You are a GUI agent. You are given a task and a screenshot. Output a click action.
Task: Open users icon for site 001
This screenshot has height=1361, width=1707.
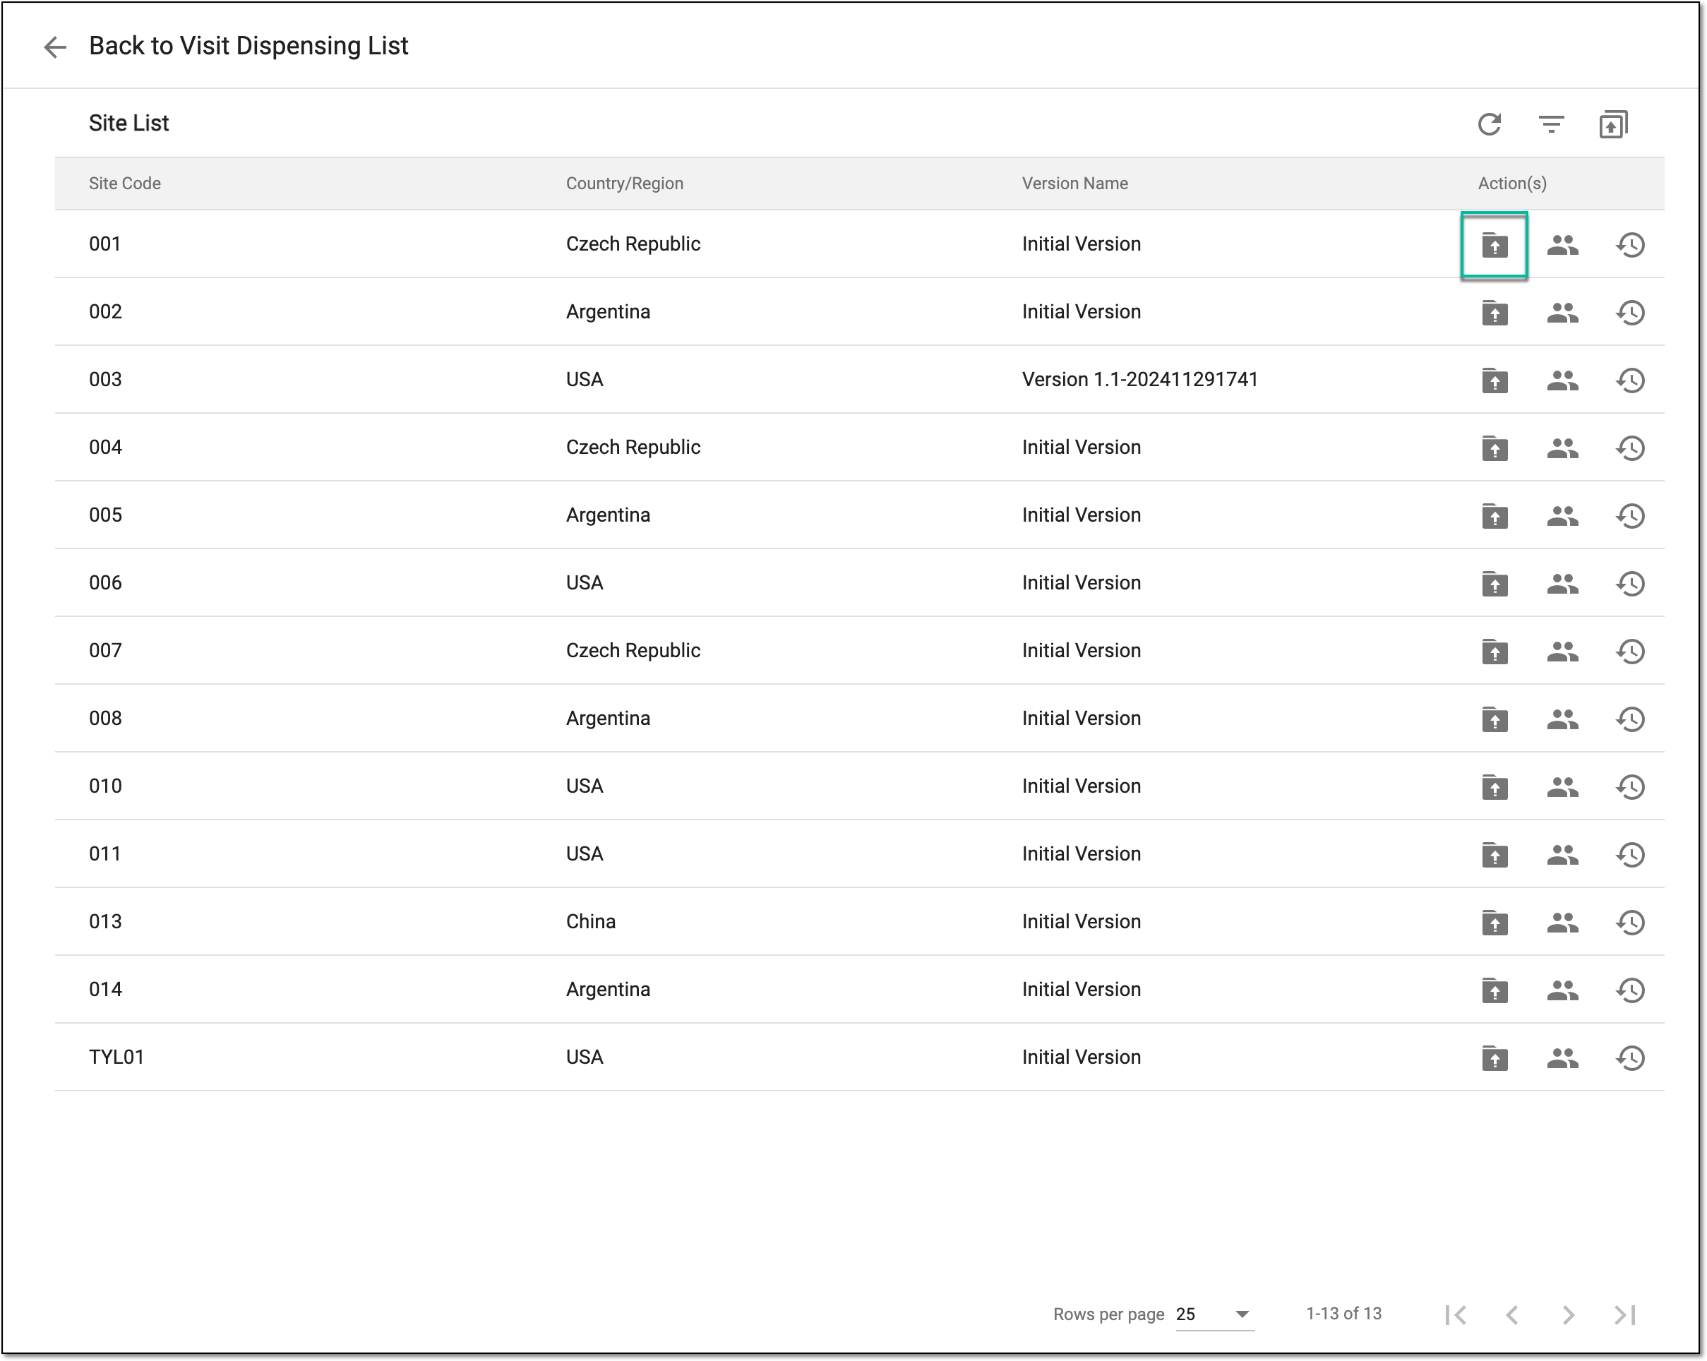tap(1562, 245)
